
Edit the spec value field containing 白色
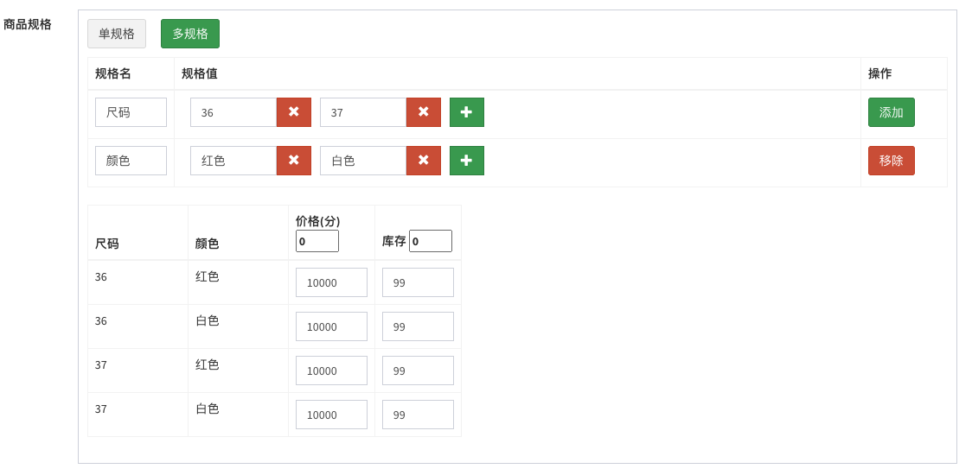point(363,161)
